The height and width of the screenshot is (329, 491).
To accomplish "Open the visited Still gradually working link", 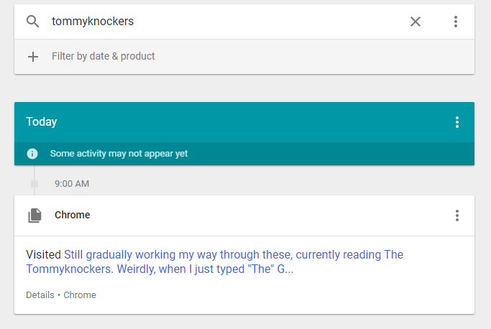I will point(234,254).
